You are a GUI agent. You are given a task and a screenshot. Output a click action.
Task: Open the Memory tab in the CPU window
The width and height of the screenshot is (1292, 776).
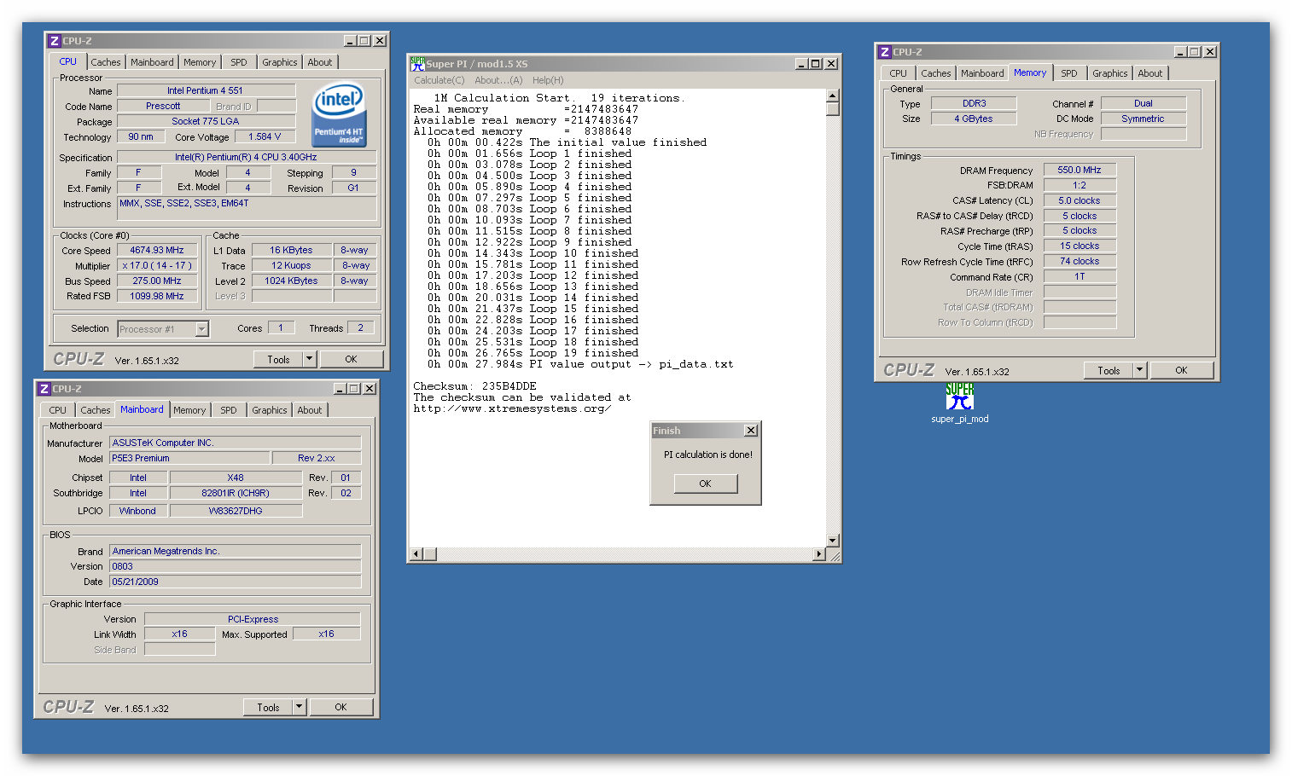200,62
